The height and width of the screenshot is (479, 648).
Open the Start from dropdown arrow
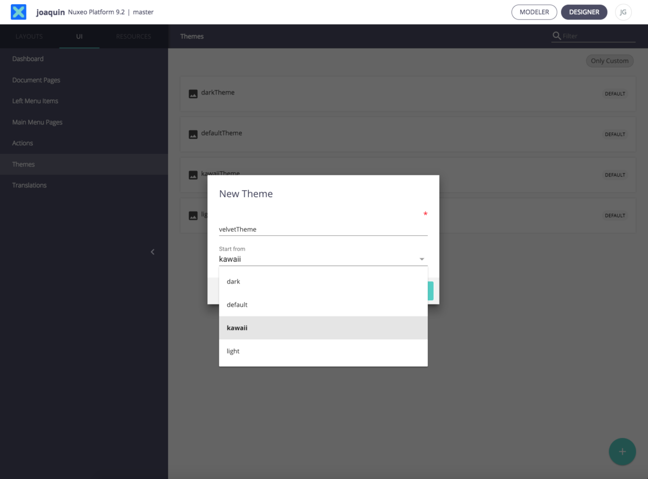(422, 259)
